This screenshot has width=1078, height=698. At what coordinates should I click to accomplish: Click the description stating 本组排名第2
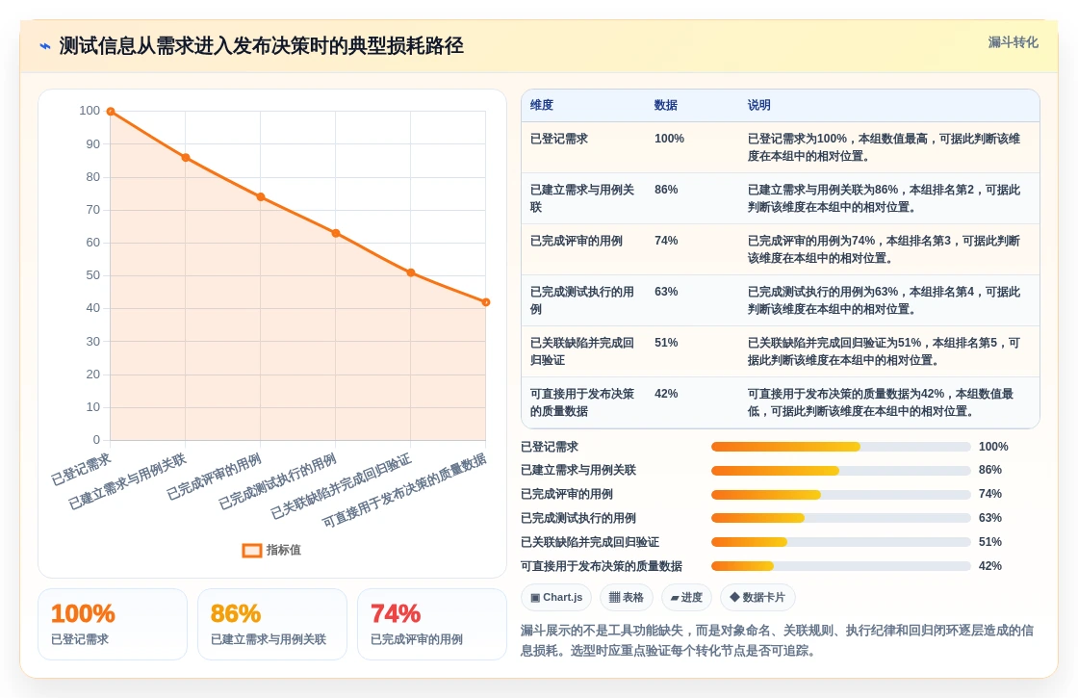885,198
